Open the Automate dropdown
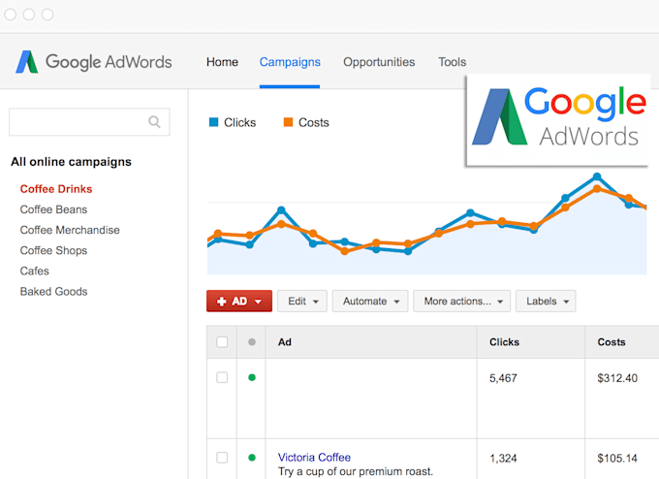Image resolution: width=659 pixels, height=479 pixels. tap(370, 302)
